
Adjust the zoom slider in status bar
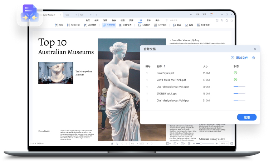click(x=201, y=143)
